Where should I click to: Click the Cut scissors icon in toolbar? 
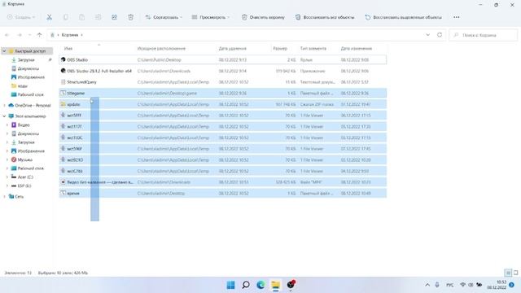click(49, 17)
